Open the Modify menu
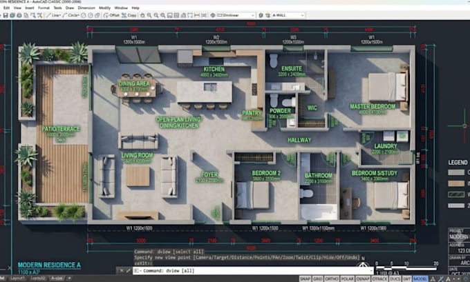 [x=104, y=8]
